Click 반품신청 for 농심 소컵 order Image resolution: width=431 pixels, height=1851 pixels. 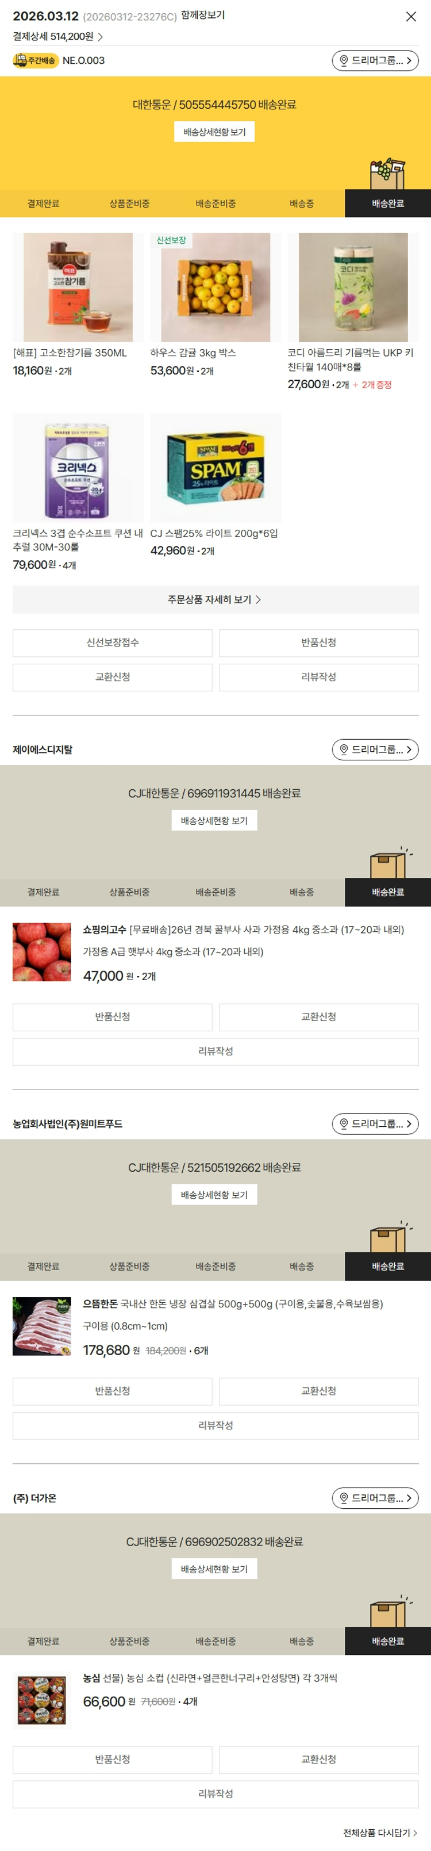pyautogui.click(x=112, y=1759)
